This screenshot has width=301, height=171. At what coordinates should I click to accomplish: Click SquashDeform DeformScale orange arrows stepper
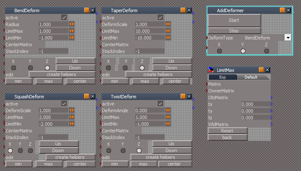pos(72,110)
